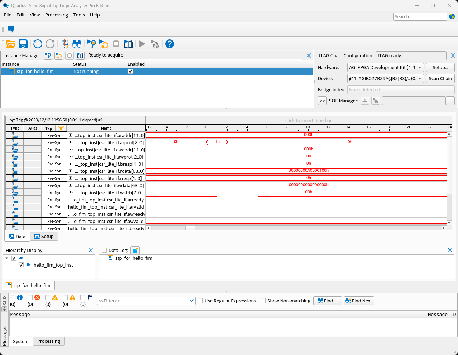Click the Scan Chain button
Image resolution: width=458 pixels, height=355 pixels.
[440, 78]
